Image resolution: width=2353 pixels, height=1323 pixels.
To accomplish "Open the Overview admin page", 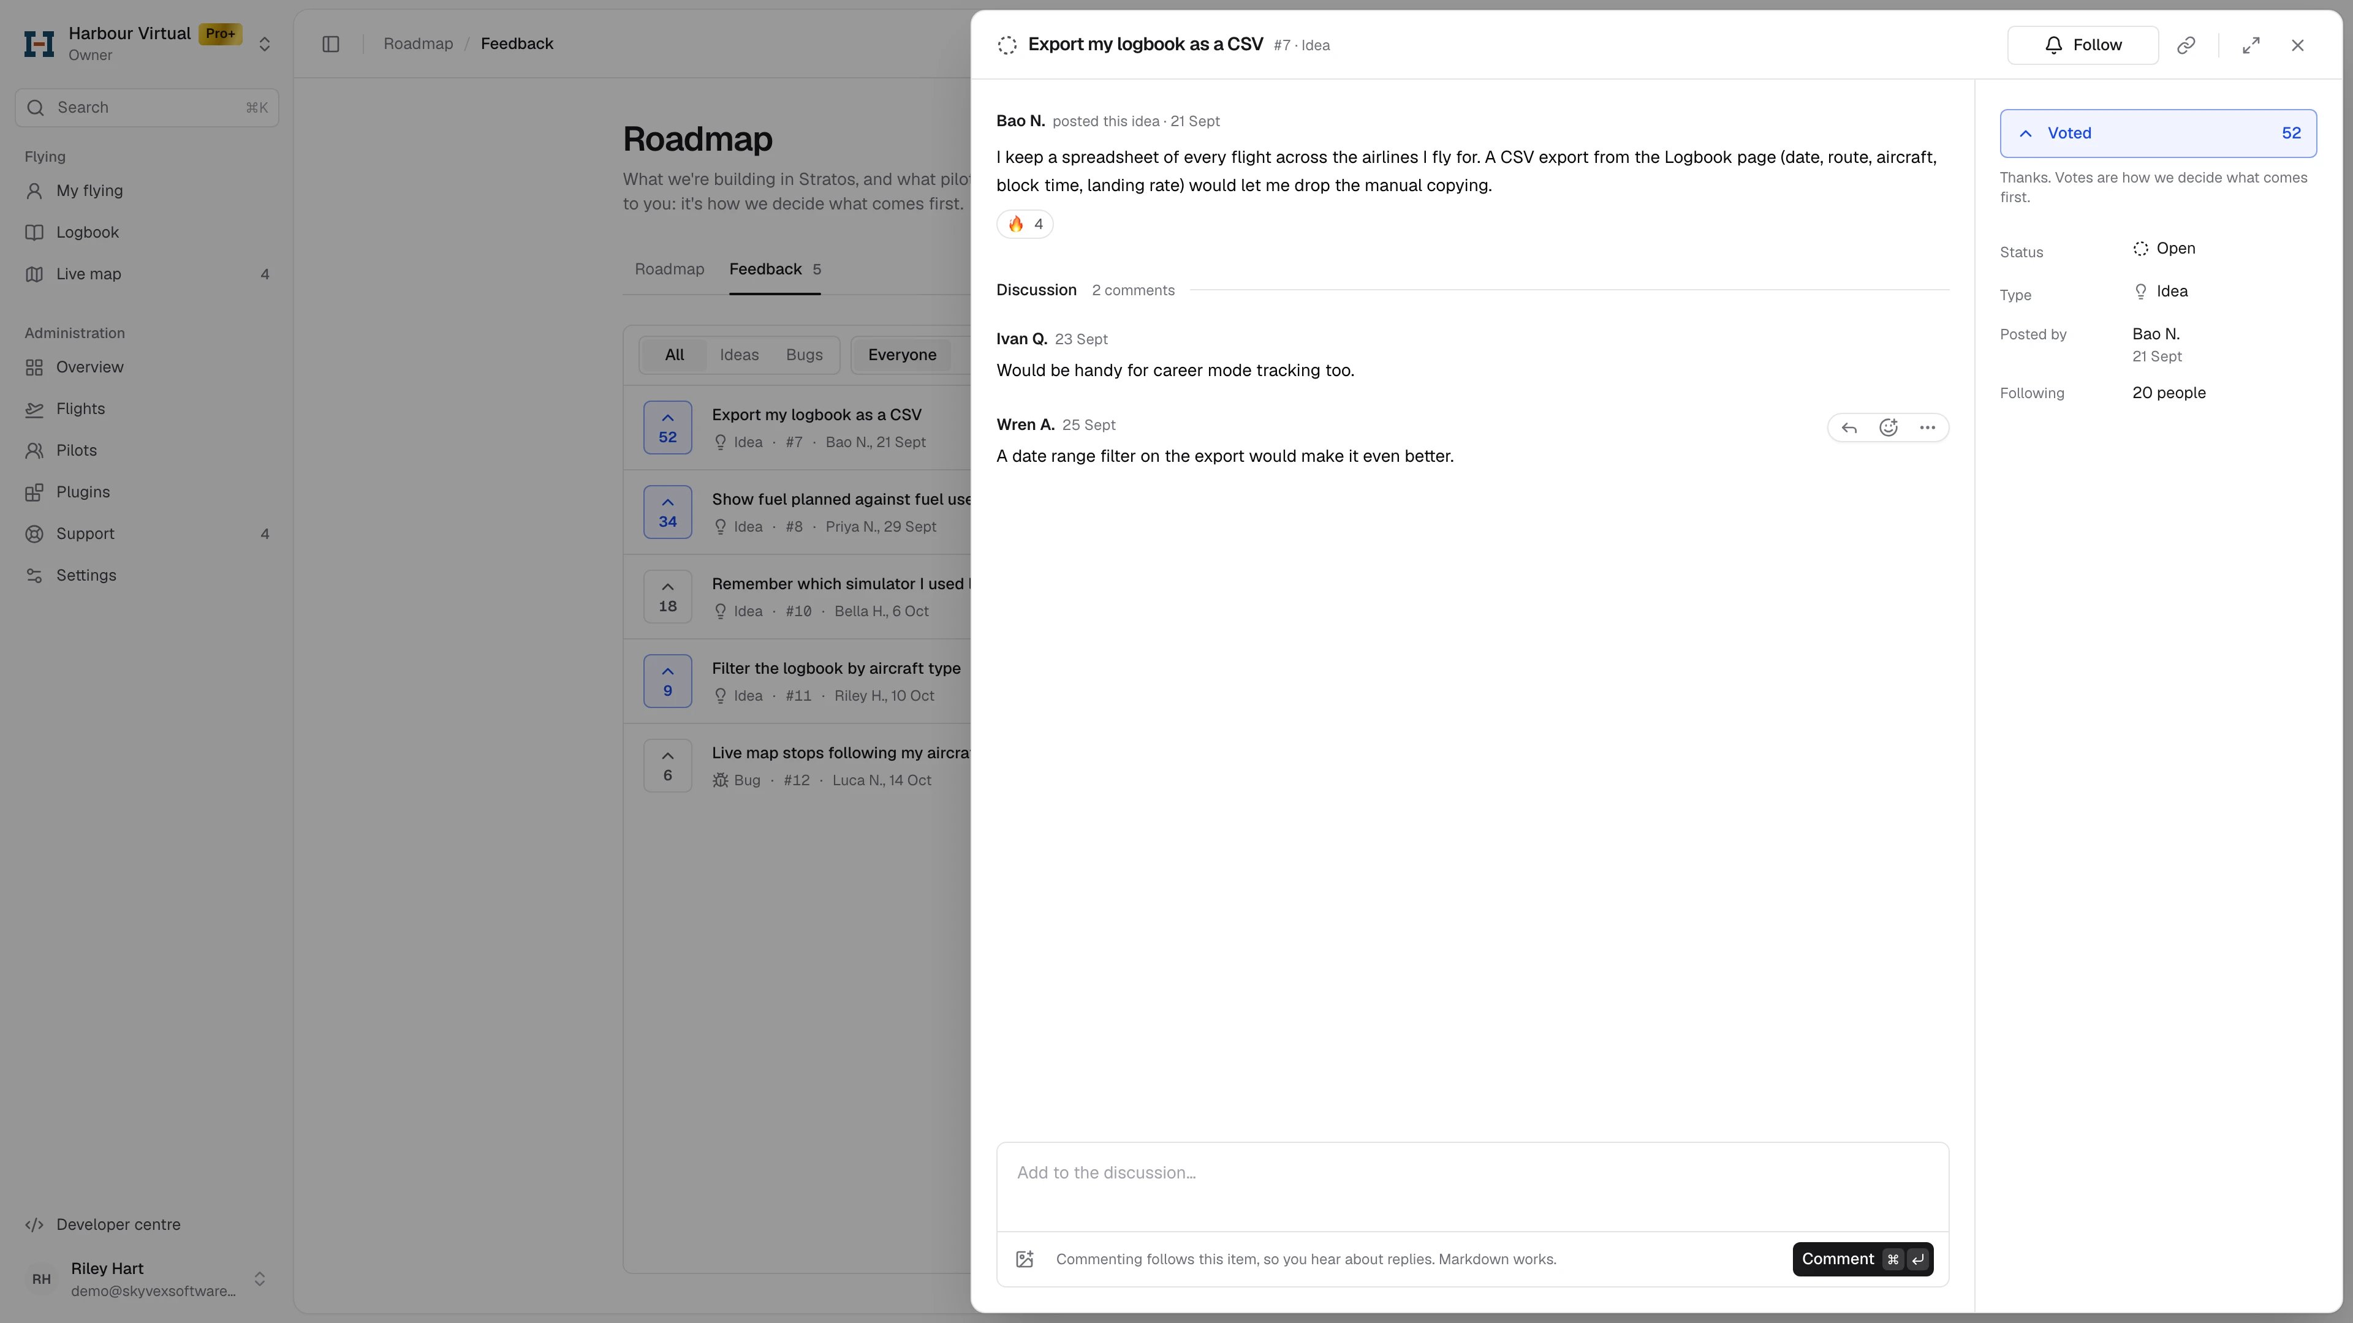I will click(x=147, y=367).
